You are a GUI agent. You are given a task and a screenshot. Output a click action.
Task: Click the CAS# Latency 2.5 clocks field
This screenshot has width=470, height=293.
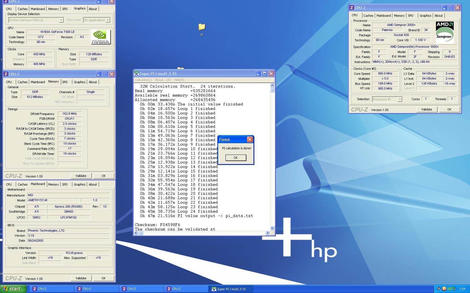pos(70,124)
